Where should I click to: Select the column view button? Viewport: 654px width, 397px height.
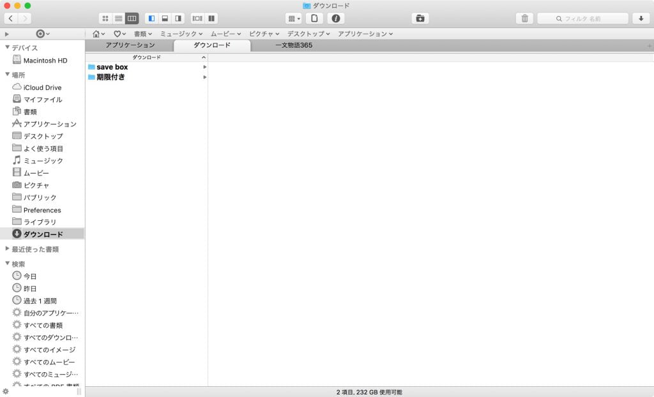[x=132, y=19]
